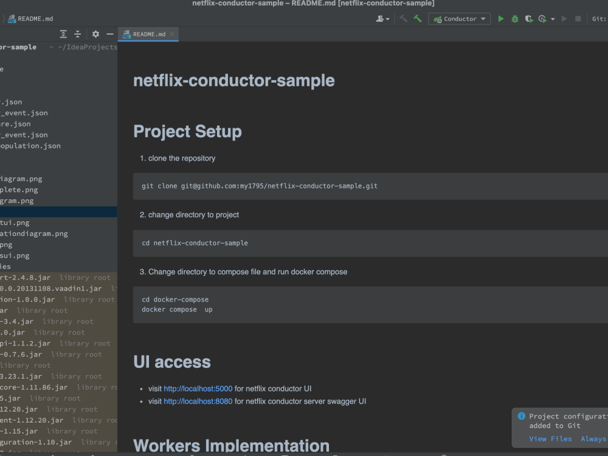Viewport: 608px width, 456px height.
Task: Select the 'pi-1.1.2.jar' library root
Action: (58, 344)
